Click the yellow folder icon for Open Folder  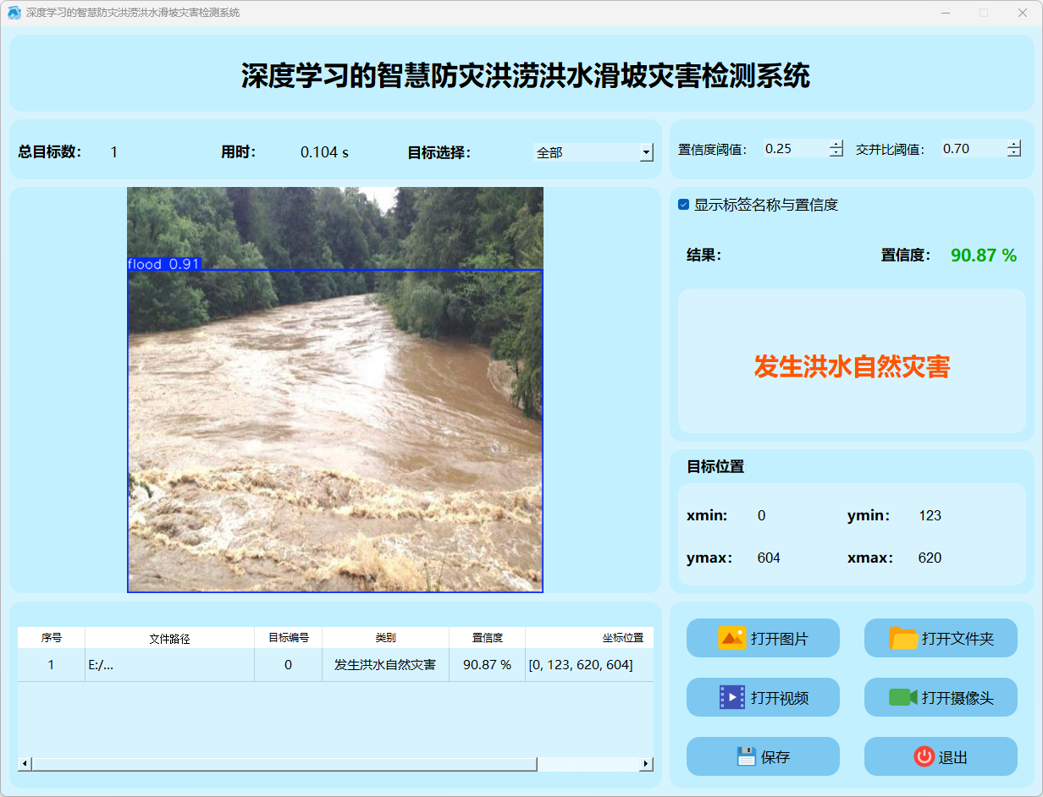pos(903,638)
